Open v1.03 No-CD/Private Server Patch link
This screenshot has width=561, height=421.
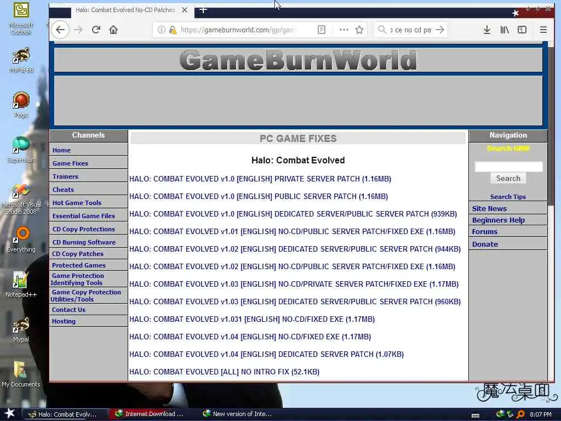[x=294, y=284]
